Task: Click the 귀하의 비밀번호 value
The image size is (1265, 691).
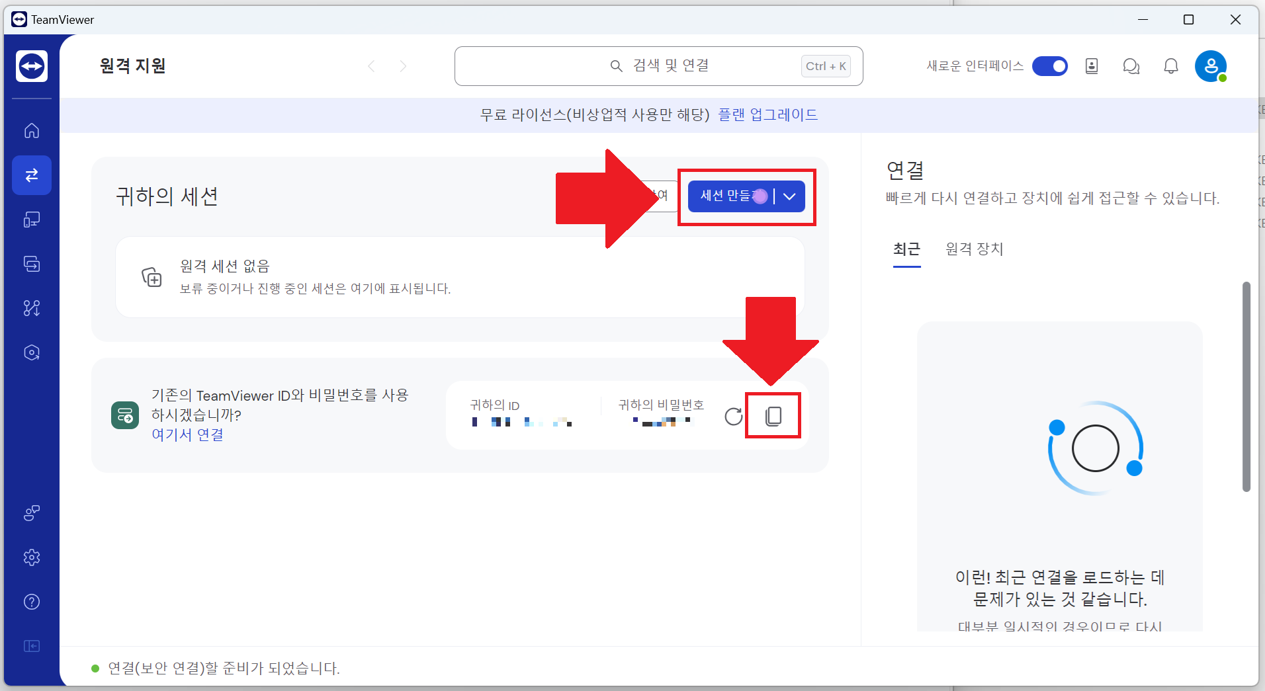Action: pos(662,421)
